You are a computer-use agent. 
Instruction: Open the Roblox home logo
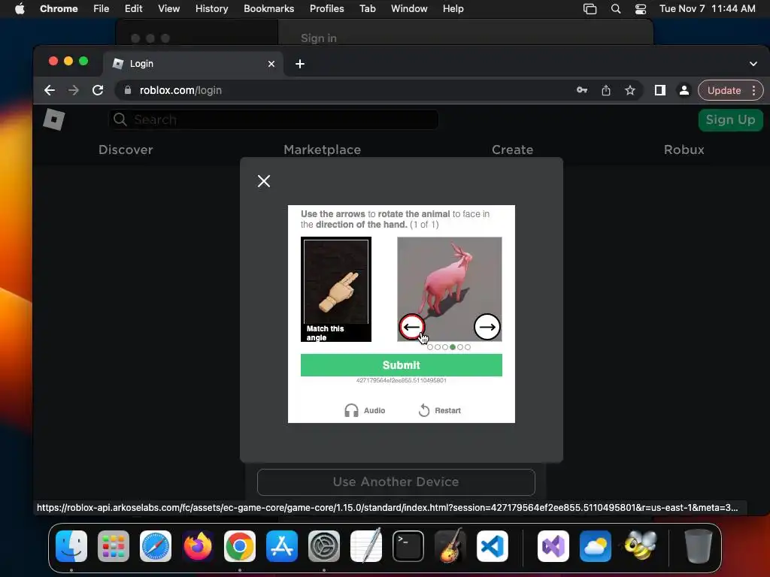click(x=53, y=119)
